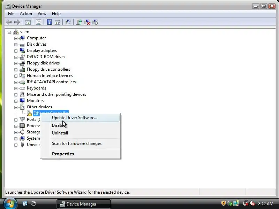Click the Floppy disk drives category icon
This screenshot has height=209, width=279.
coord(22,63)
